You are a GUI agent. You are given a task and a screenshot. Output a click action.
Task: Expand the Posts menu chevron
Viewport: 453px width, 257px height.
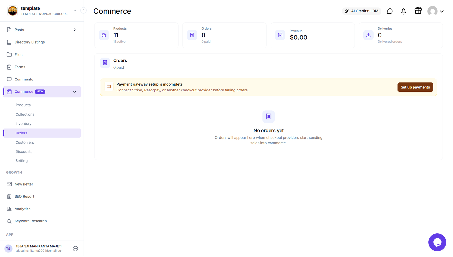(75, 30)
